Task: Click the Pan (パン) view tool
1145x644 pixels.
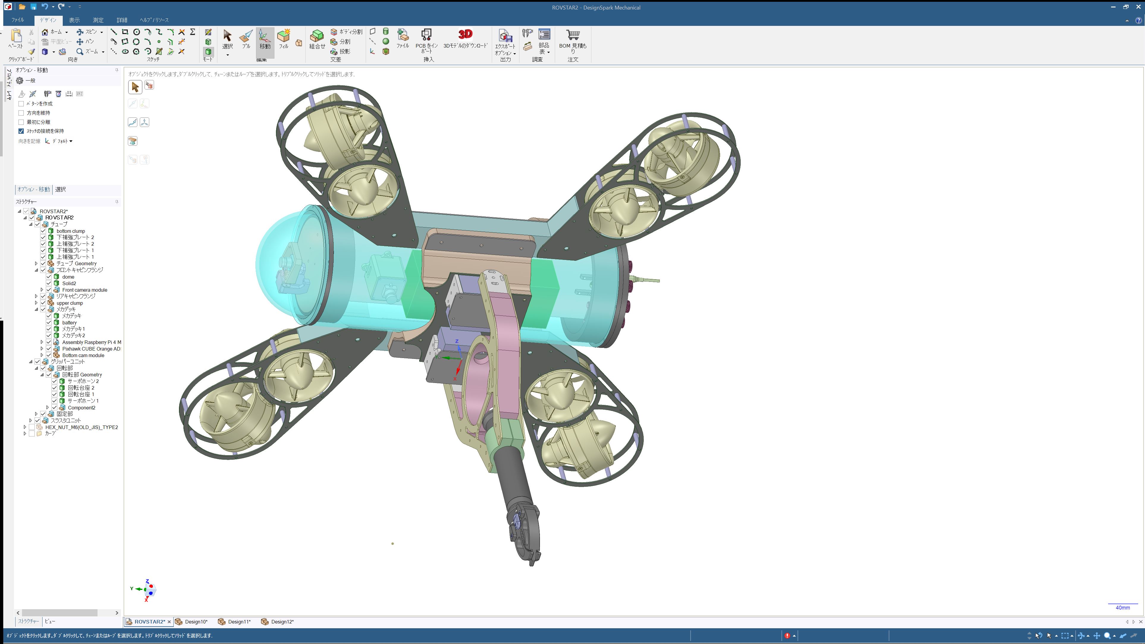Action: click(x=85, y=42)
